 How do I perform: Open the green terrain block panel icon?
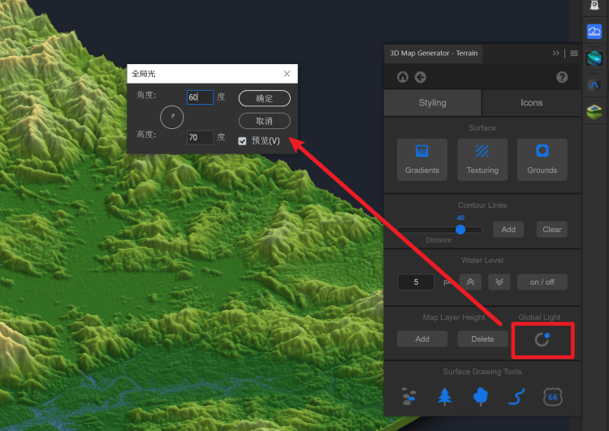pos(594,112)
